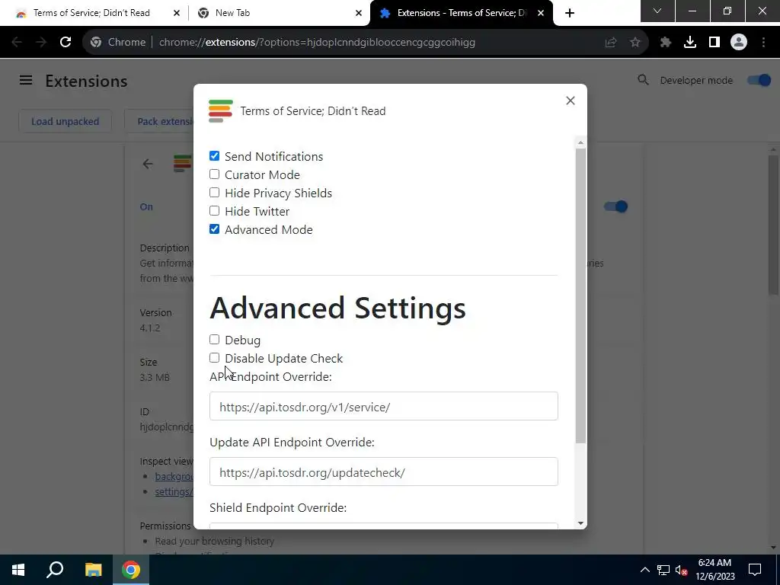Image resolution: width=780 pixels, height=585 pixels.
Task: Click the Pack extension button
Action: (165, 121)
